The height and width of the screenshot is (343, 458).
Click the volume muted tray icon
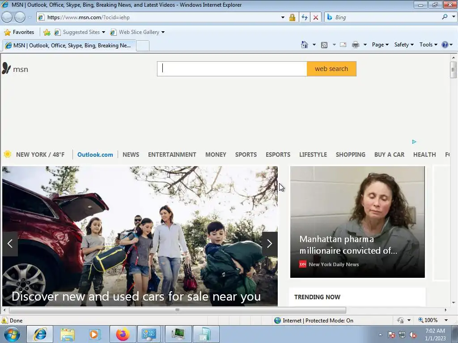click(413, 335)
